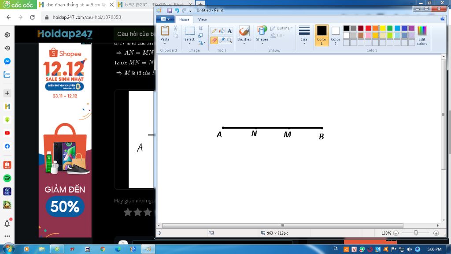Image resolution: width=451 pixels, height=254 pixels.
Task: Select the Pencil tool in Paint
Action: [214, 31]
